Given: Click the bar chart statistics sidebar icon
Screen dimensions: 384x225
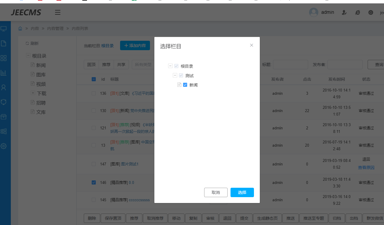Looking at the screenshot, I should (x=4, y=73).
